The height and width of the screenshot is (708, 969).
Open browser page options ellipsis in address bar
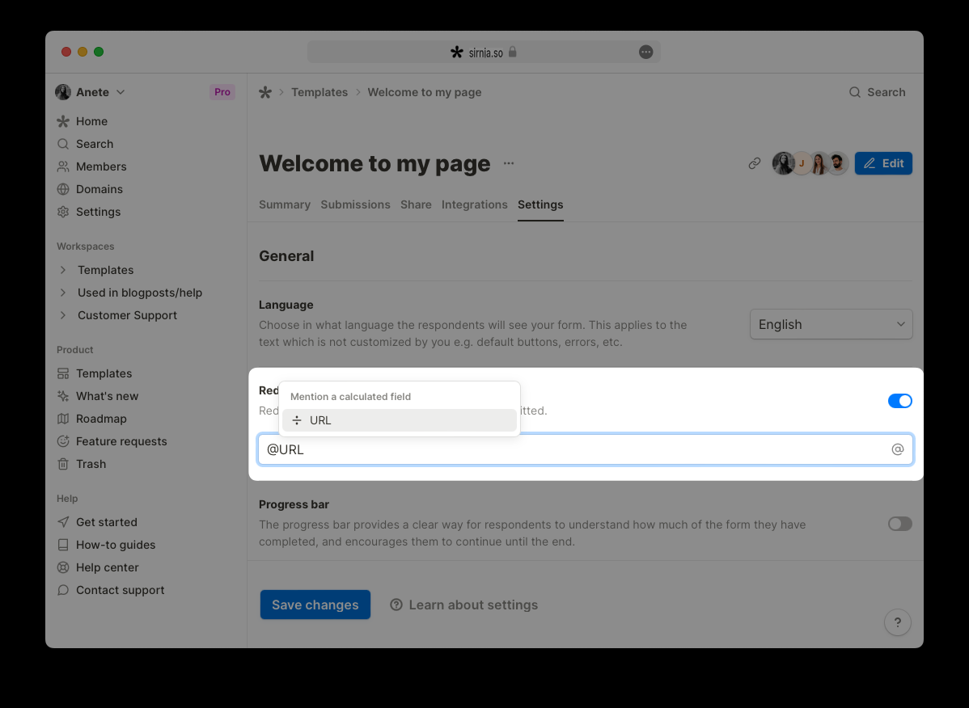645,53
